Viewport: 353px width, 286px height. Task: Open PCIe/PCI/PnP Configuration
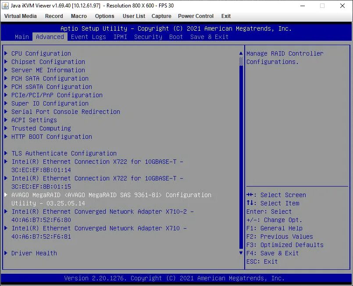(x=57, y=95)
